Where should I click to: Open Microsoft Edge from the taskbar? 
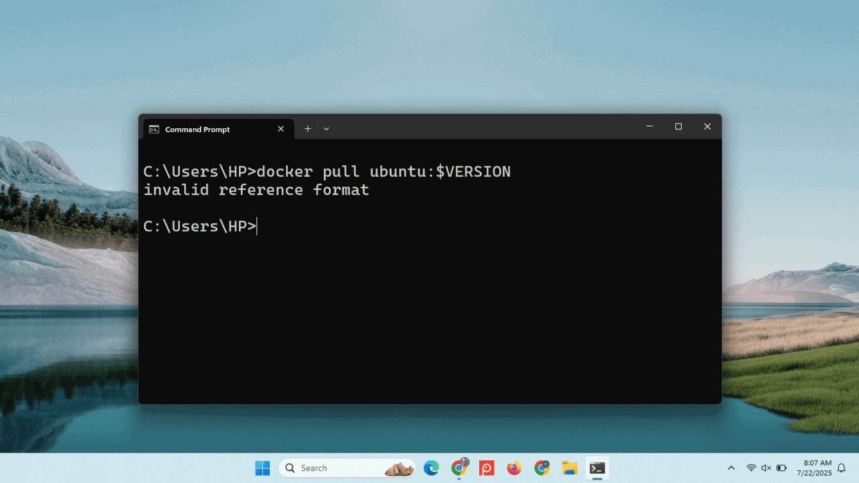tap(431, 468)
